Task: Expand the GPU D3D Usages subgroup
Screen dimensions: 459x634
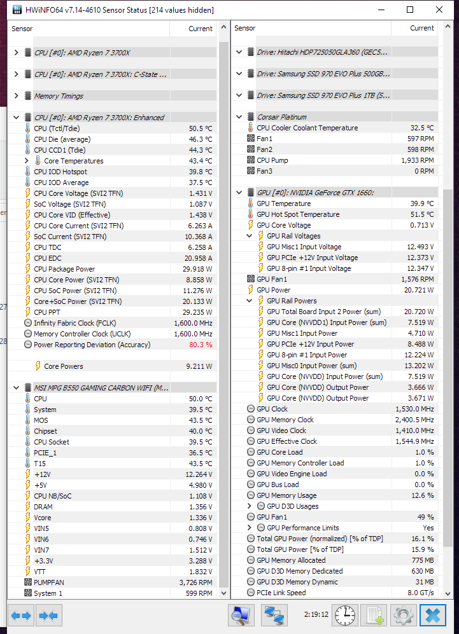Action: point(250,506)
